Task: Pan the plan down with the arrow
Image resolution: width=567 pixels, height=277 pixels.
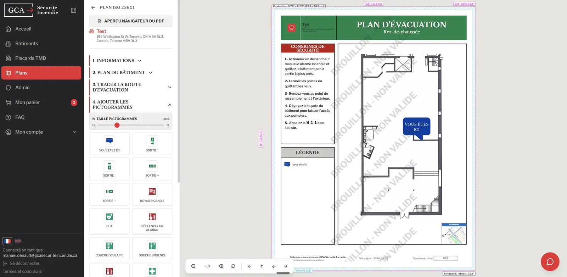Action: [274, 266]
